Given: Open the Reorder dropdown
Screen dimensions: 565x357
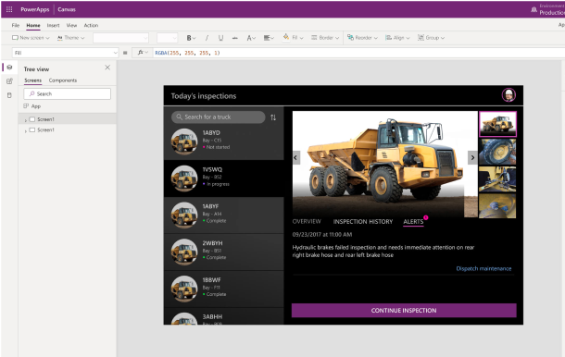Looking at the screenshot, I should coord(362,37).
